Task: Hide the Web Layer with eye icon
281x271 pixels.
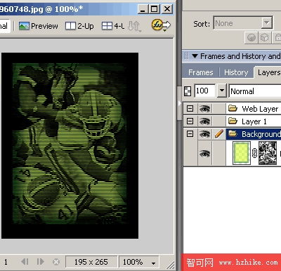Action: click(x=204, y=109)
